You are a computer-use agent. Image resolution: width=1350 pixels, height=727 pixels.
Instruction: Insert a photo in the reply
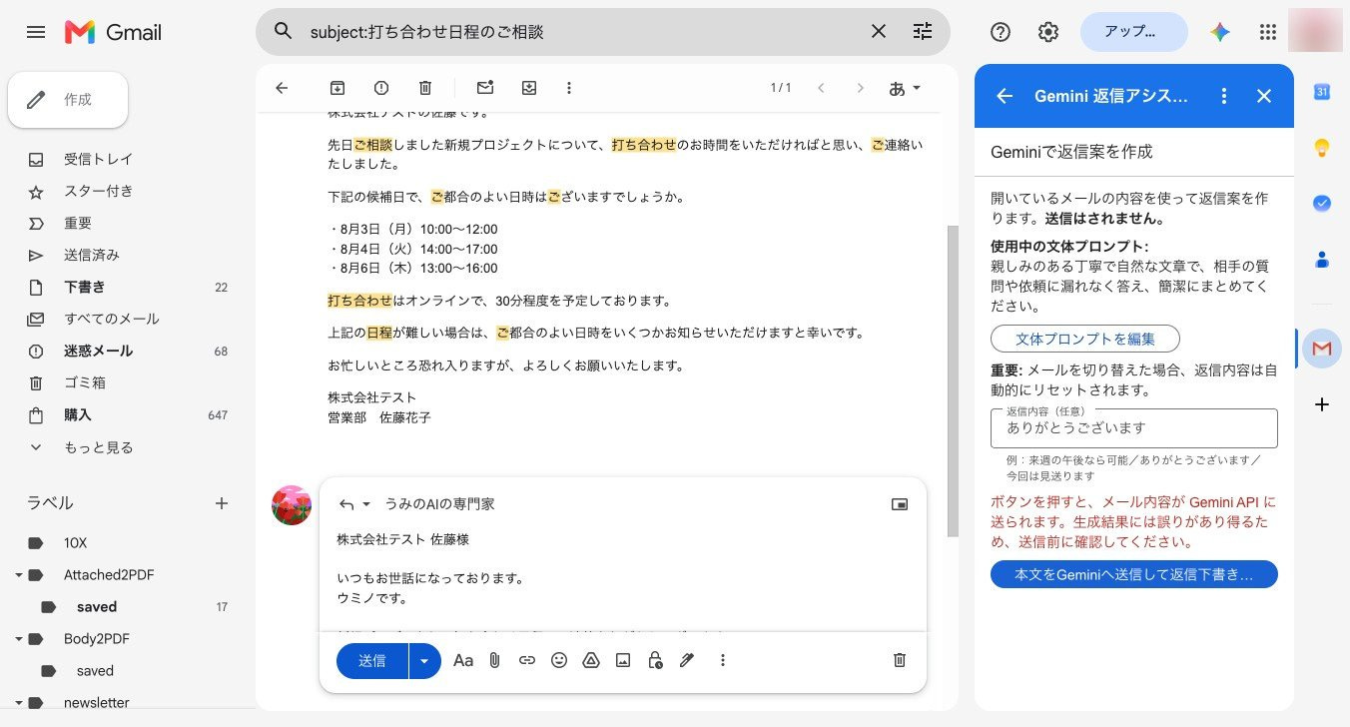click(x=623, y=660)
